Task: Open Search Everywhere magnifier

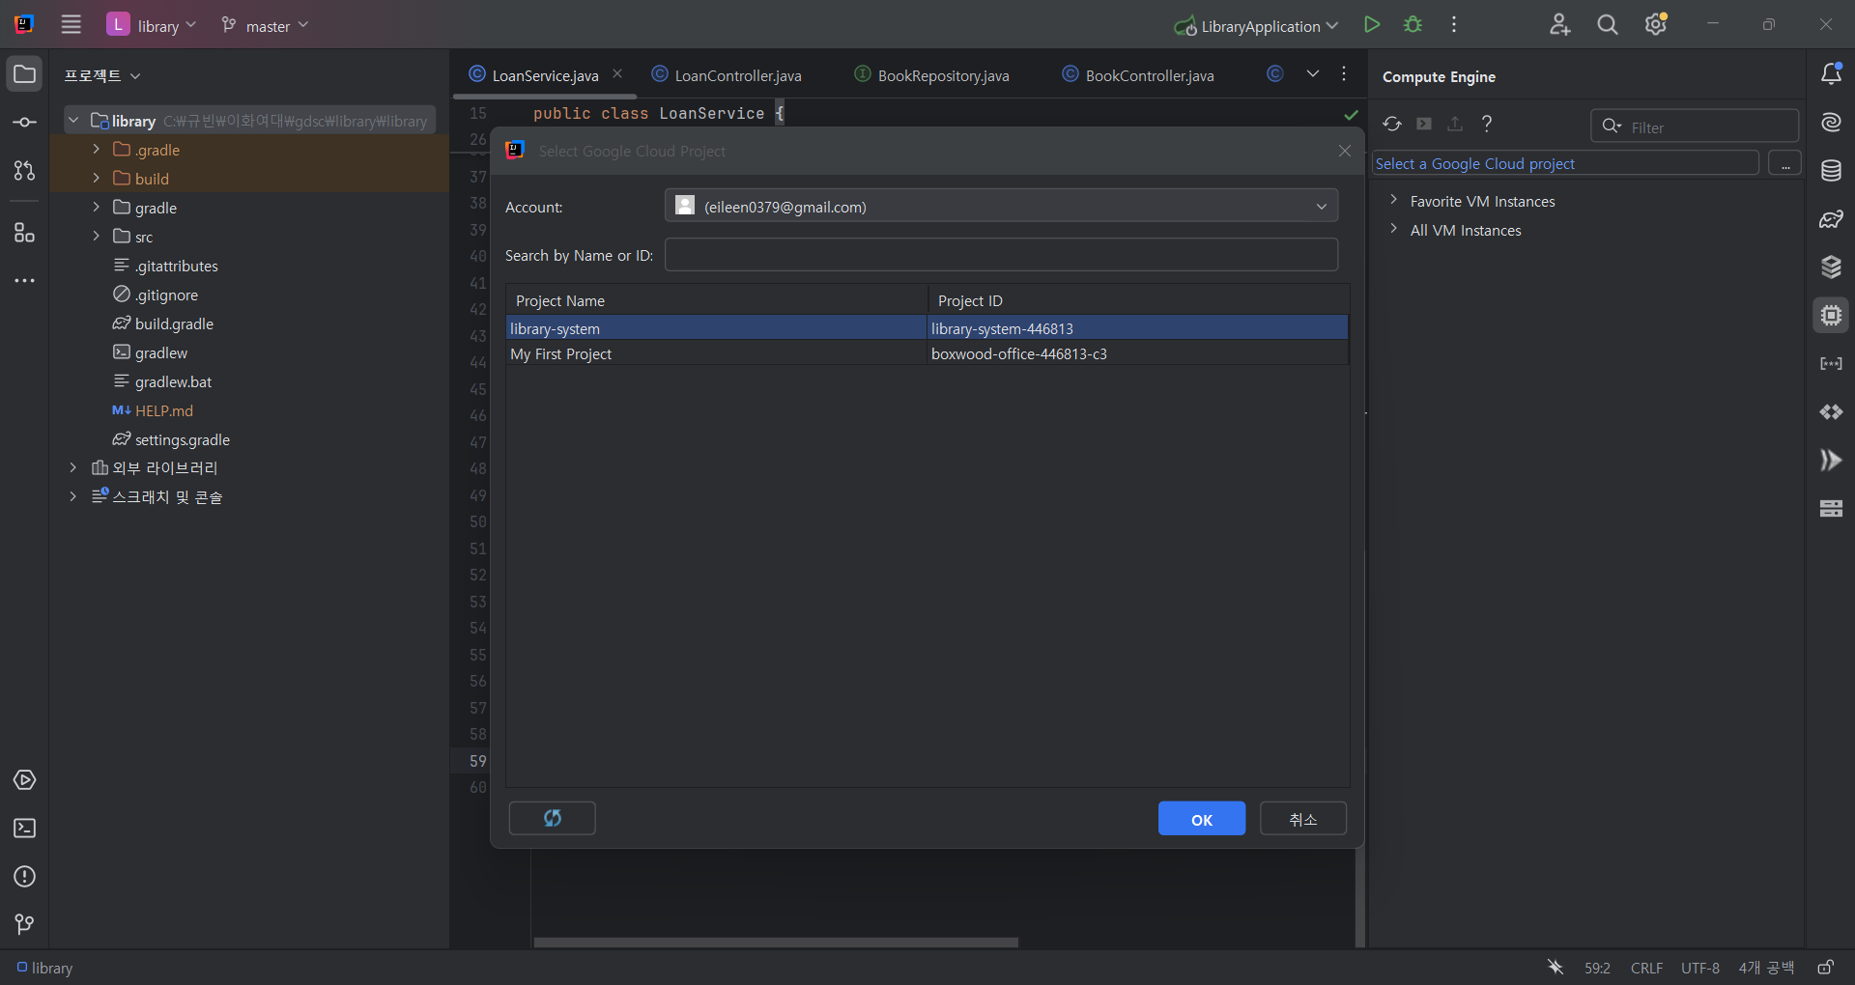Action: pos(1608,25)
